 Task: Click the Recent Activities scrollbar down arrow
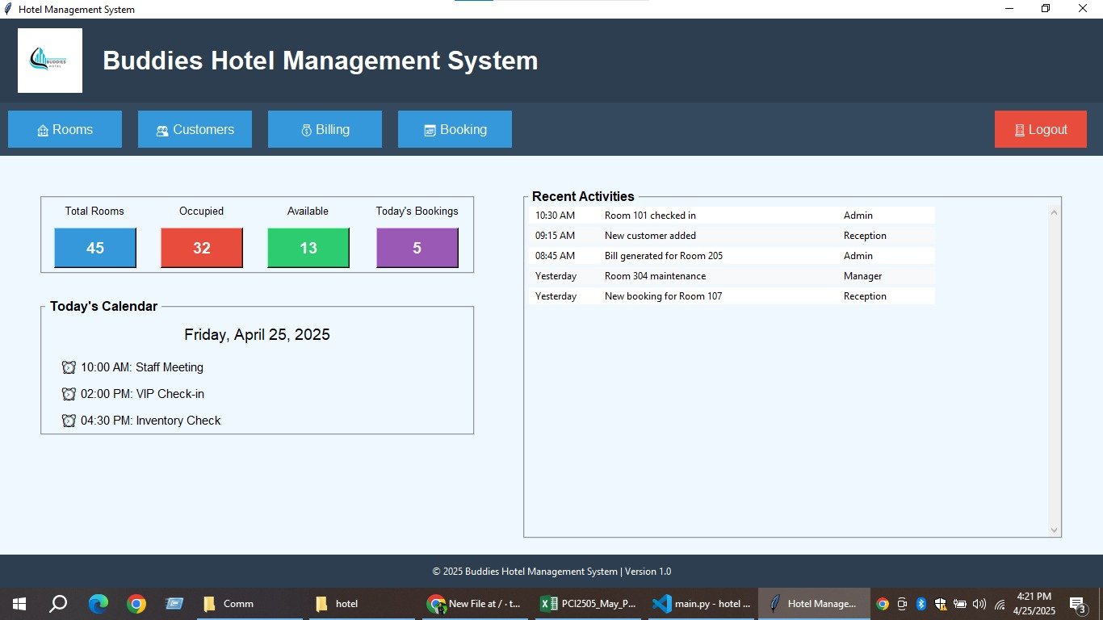point(1054,530)
